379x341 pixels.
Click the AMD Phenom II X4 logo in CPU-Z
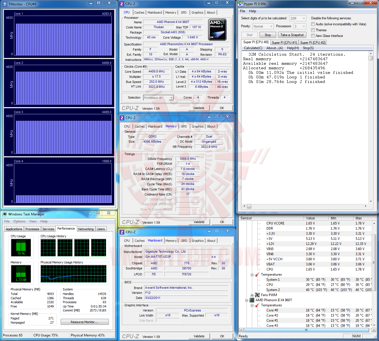(x=217, y=30)
